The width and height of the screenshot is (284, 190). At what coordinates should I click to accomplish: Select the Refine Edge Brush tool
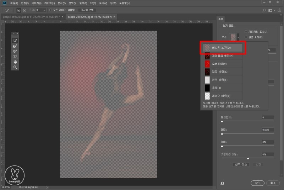tap(15, 46)
